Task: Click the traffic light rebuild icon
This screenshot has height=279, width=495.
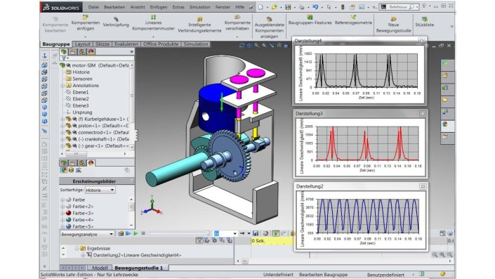Action: pyautogui.click(x=343, y=7)
